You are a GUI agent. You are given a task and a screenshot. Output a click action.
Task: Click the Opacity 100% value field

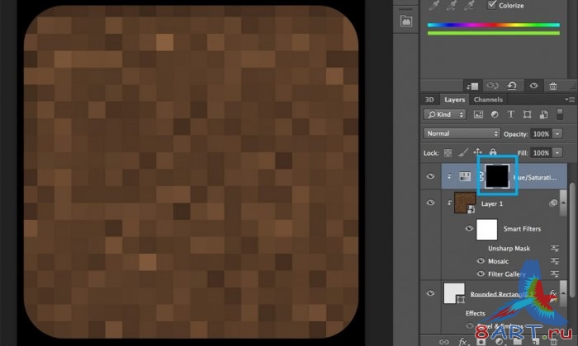541,133
